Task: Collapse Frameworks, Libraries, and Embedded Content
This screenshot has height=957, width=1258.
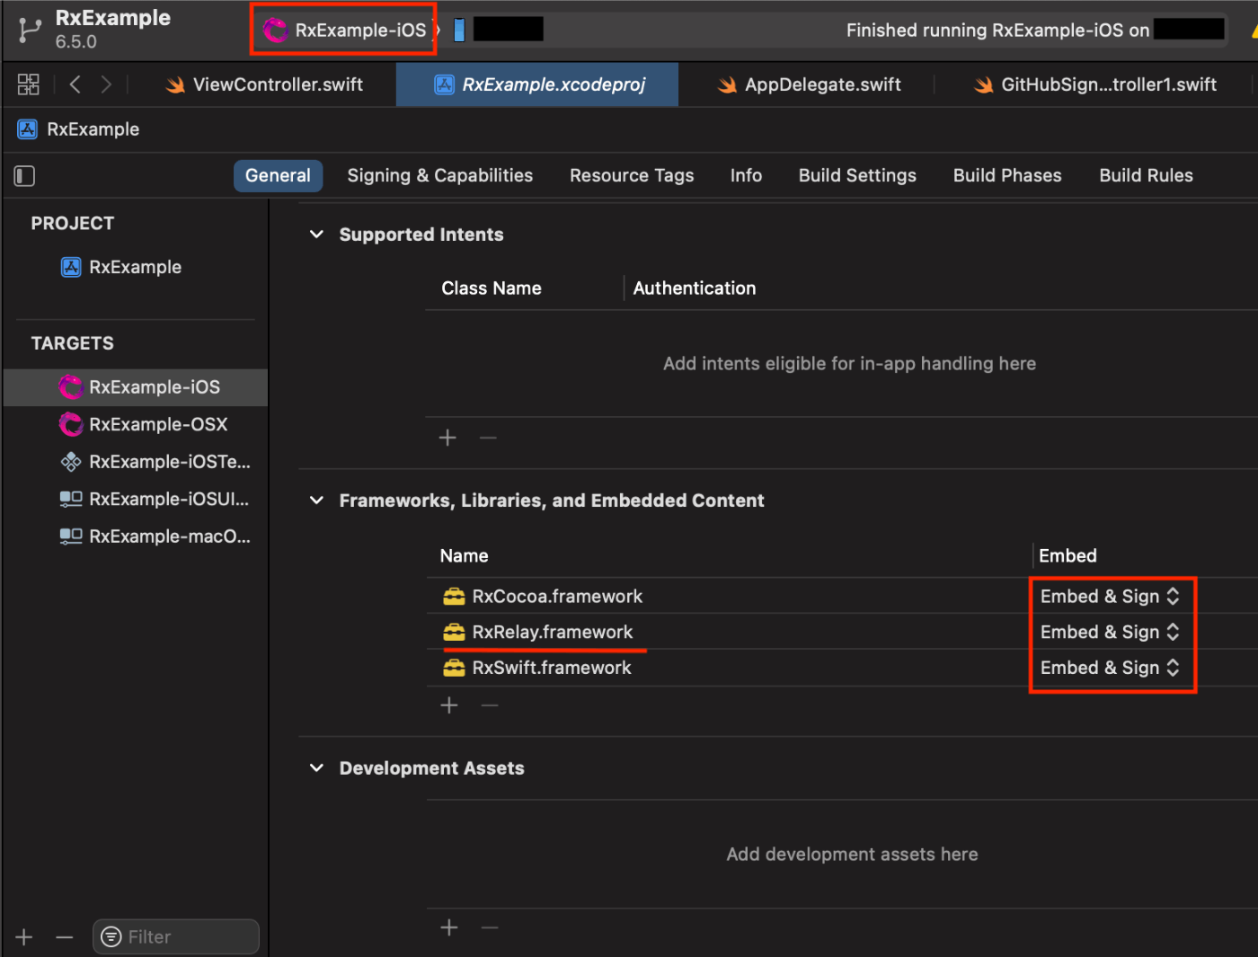Action: coord(316,501)
